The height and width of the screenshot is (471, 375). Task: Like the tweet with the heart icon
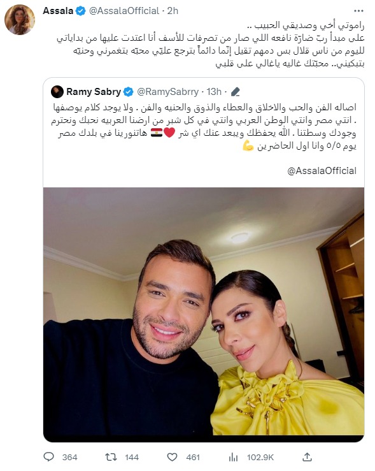172,457
